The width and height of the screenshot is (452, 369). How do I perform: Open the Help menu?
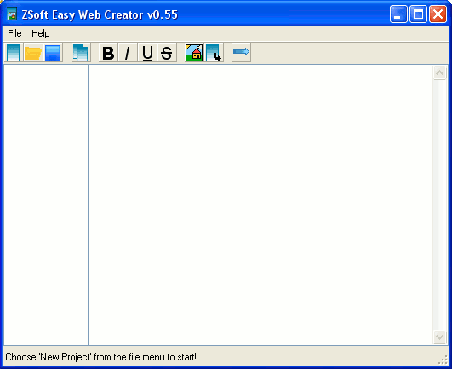(x=41, y=33)
